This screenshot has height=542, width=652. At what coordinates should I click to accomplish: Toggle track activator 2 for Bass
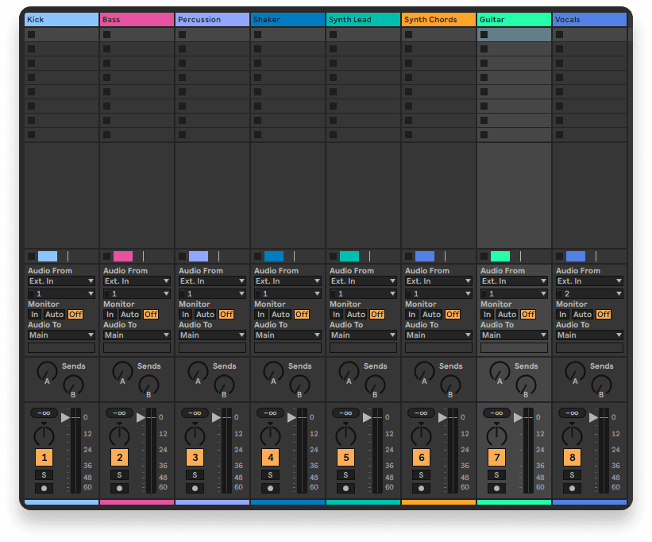[x=119, y=458]
